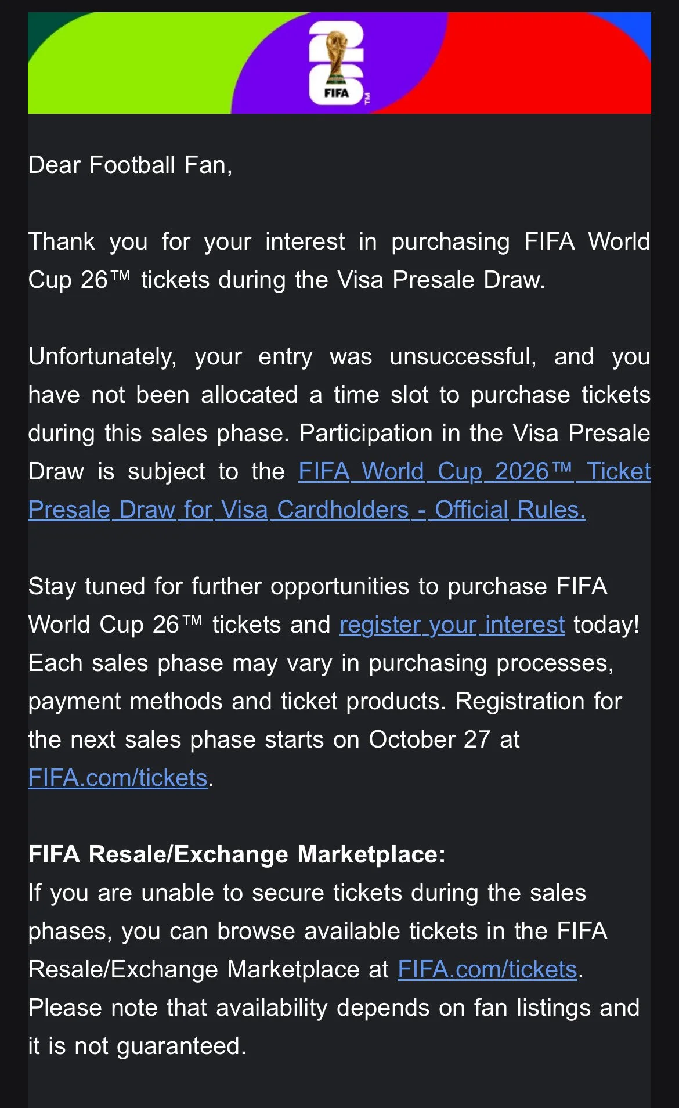Follow the 'register your interest' link
The image size is (679, 1108).
[452, 625]
